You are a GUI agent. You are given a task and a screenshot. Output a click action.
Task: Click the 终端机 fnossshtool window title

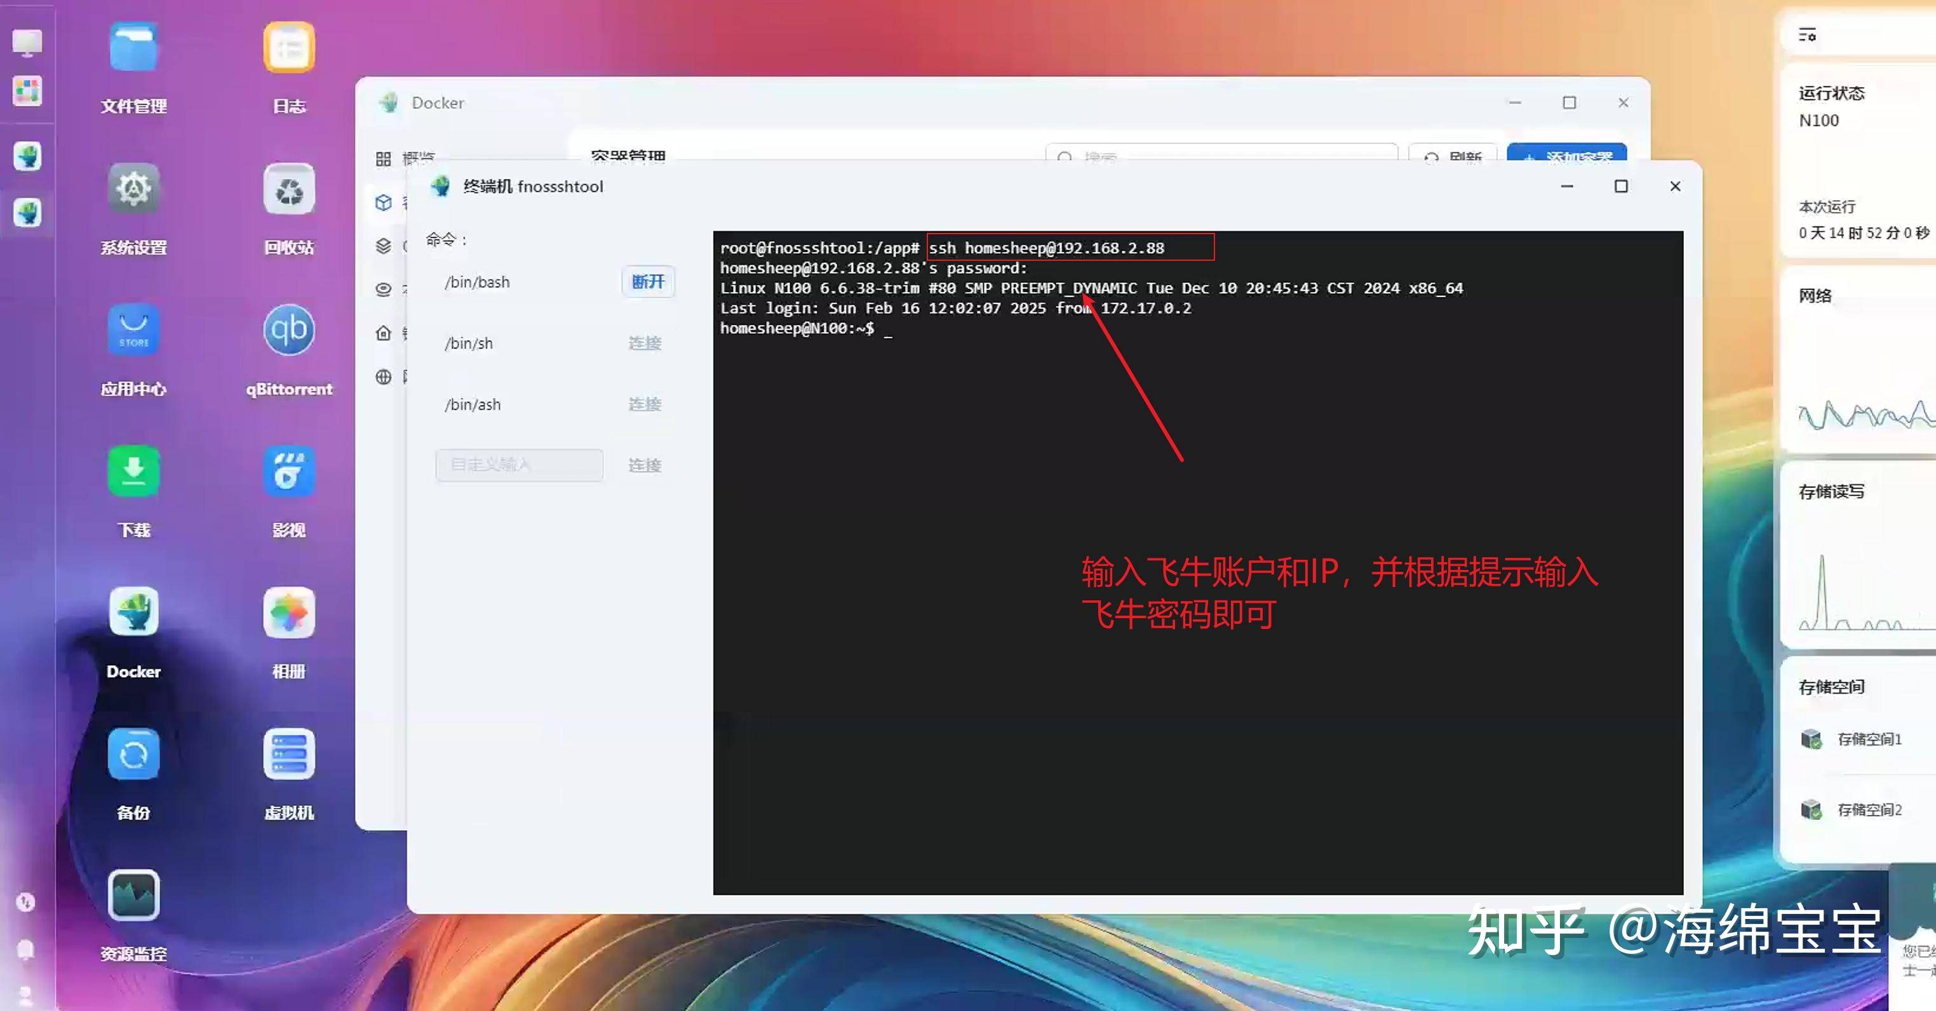tap(533, 187)
